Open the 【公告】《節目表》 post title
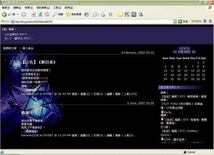 coord(39,62)
